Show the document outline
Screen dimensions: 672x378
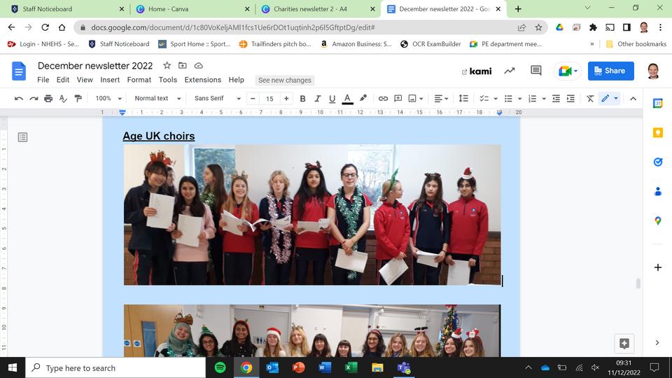[x=22, y=137]
